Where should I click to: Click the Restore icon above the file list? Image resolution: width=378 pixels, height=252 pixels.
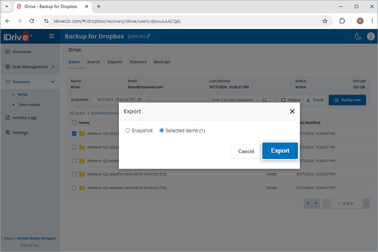[x=284, y=100]
